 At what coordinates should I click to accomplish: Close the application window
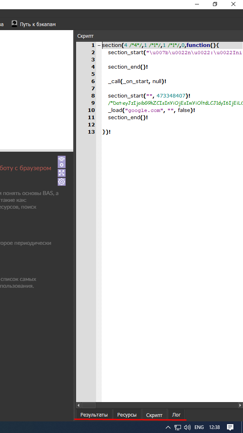pos(233,4)
